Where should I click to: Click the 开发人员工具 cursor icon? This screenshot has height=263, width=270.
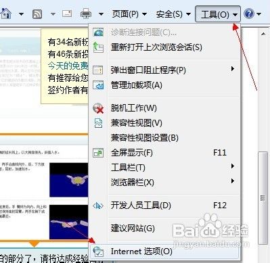point(98,206)
